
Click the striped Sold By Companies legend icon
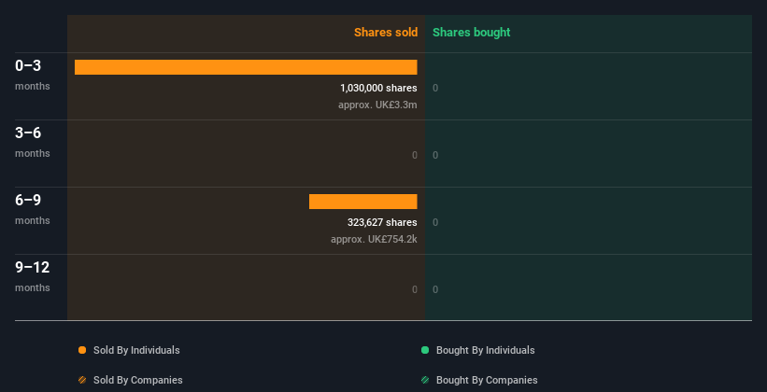82,380
